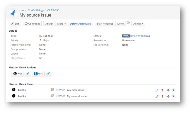Delete the NEW-81 quick link via trash icon
This screenshot has width=191, height=113.
coord(173,90)
